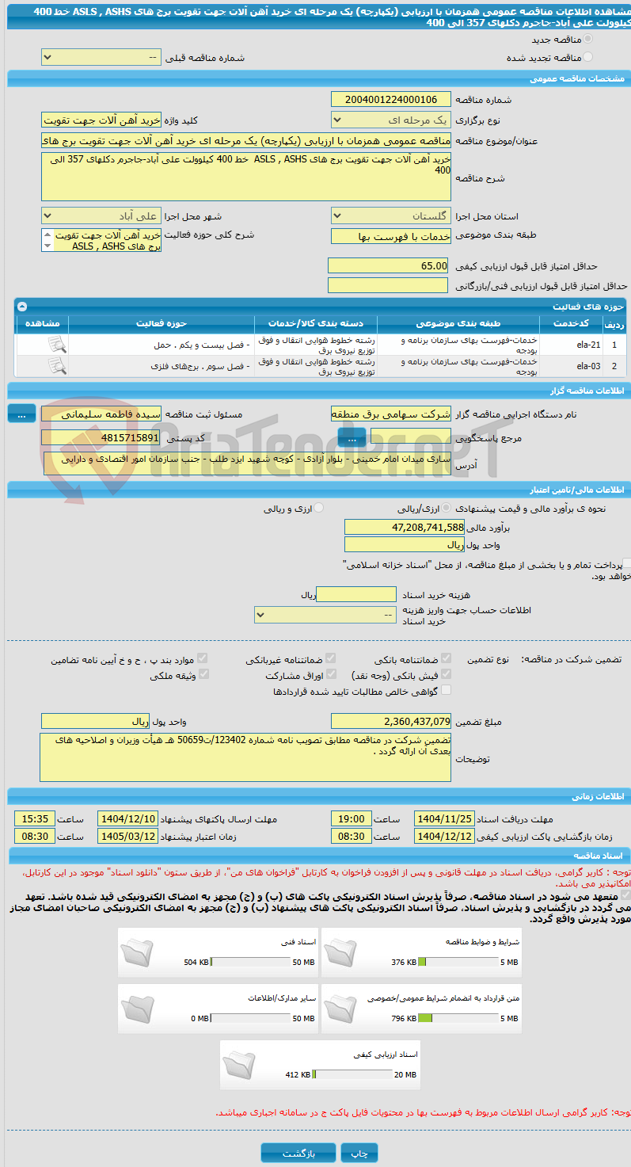Click the ela-03 service code cell
This screenshot has height=1167, width=631.
pos(572,365)
